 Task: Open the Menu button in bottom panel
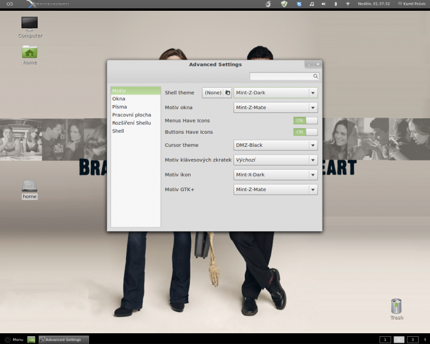click(14, 340)
